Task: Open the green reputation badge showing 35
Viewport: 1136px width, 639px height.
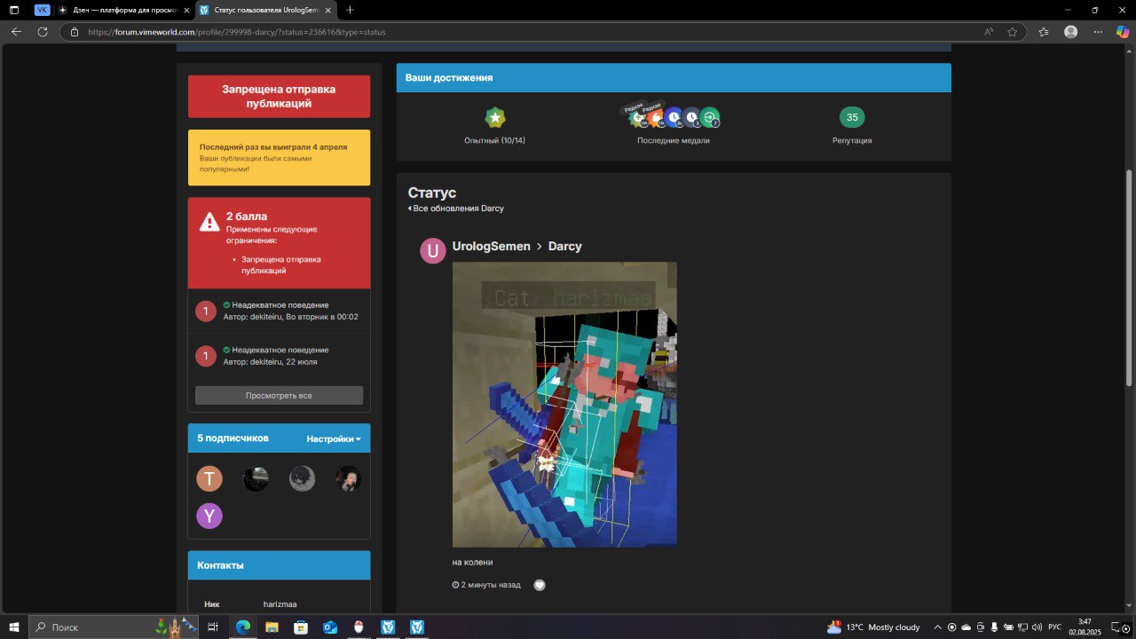Action: [852, 117]
